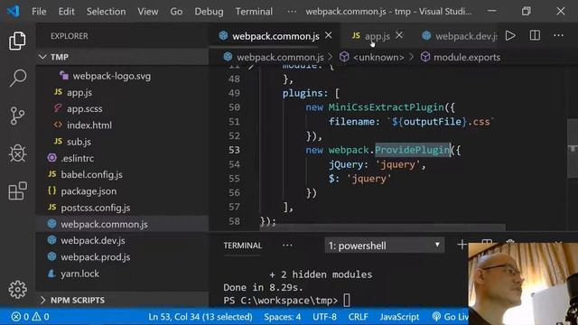Screen dimensions: 578x325
Task: Click MiniCssExtractPlugin on line 50
Action: (387, 107)
